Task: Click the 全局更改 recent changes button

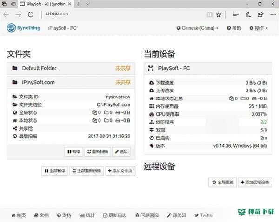Action: (223, 183)
